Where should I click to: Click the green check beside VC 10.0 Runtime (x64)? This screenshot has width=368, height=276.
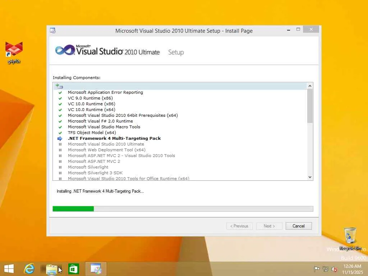60,110
